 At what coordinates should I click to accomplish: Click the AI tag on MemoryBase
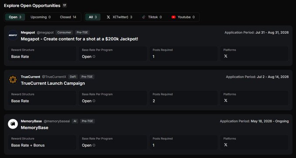coord(75,121)
